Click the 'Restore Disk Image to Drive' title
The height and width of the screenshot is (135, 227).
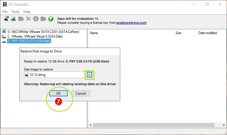(x=41, y=51)
